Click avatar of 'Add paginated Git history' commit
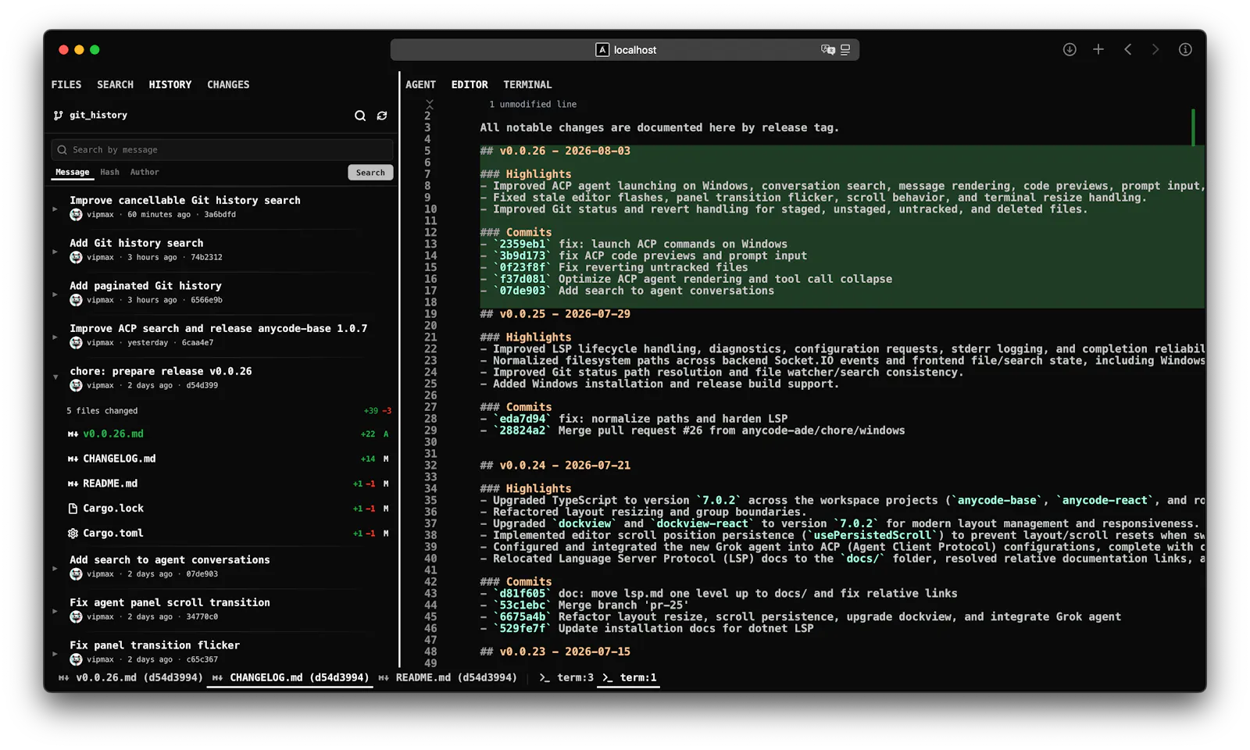1250x750 pixels. click(76, 300)
